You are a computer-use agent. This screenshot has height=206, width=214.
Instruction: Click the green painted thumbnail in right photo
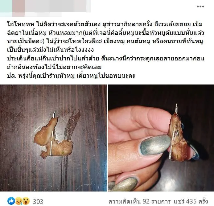pos(155,145)
